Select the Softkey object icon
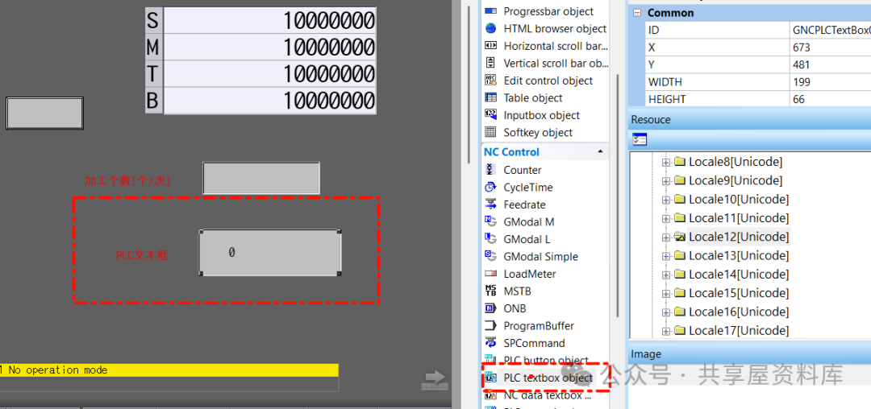 pos(490,132)
